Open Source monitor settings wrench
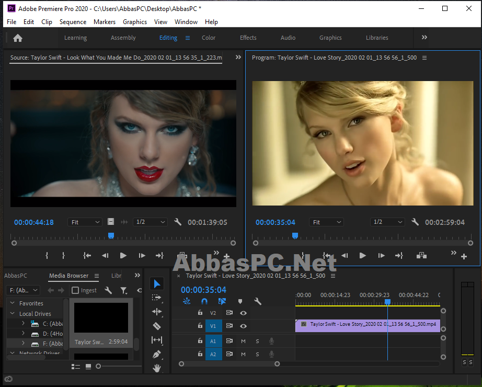This screenshot has height=387, width=482. [x=178, y=222]
